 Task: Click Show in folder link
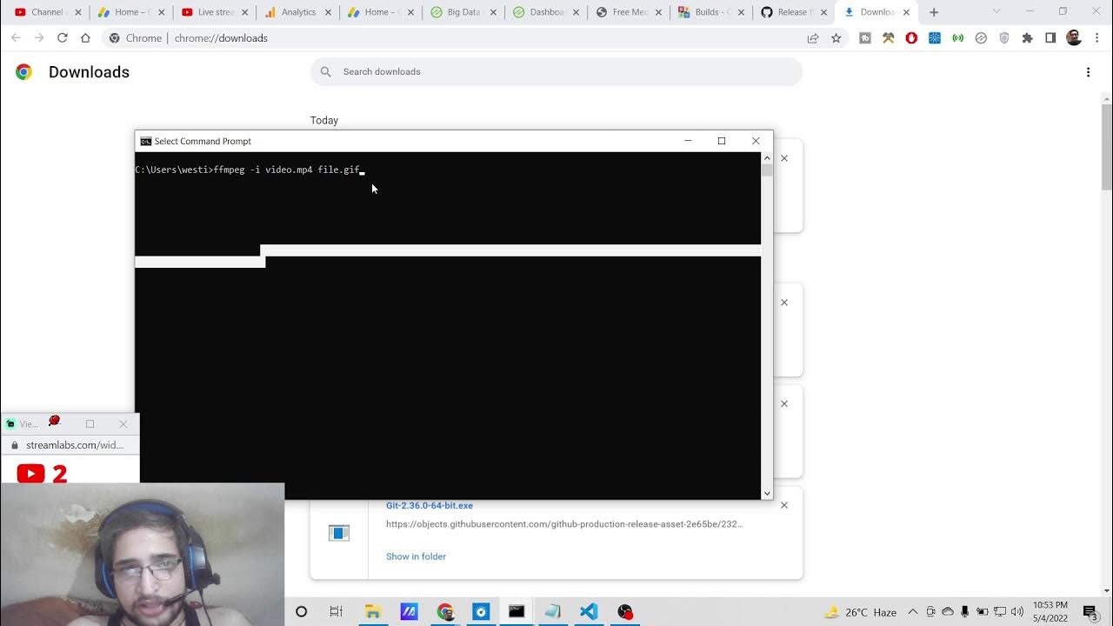click(x=416, y=556)
